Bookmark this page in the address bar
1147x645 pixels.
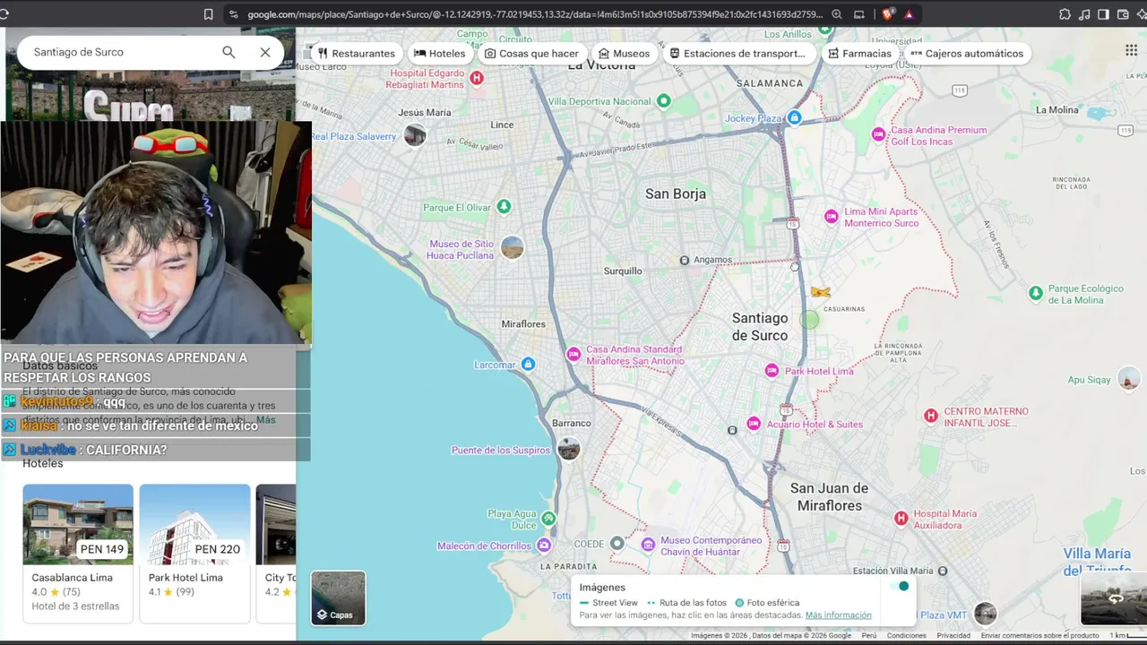[x=208, y=14]
